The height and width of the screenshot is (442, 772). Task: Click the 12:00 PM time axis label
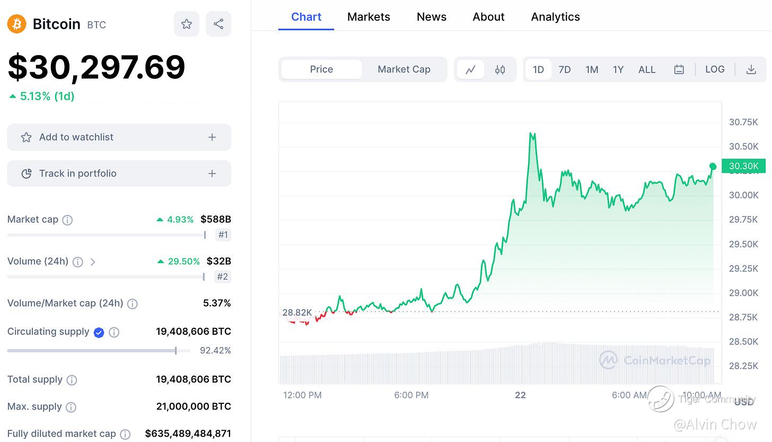(x=302, y=395)
